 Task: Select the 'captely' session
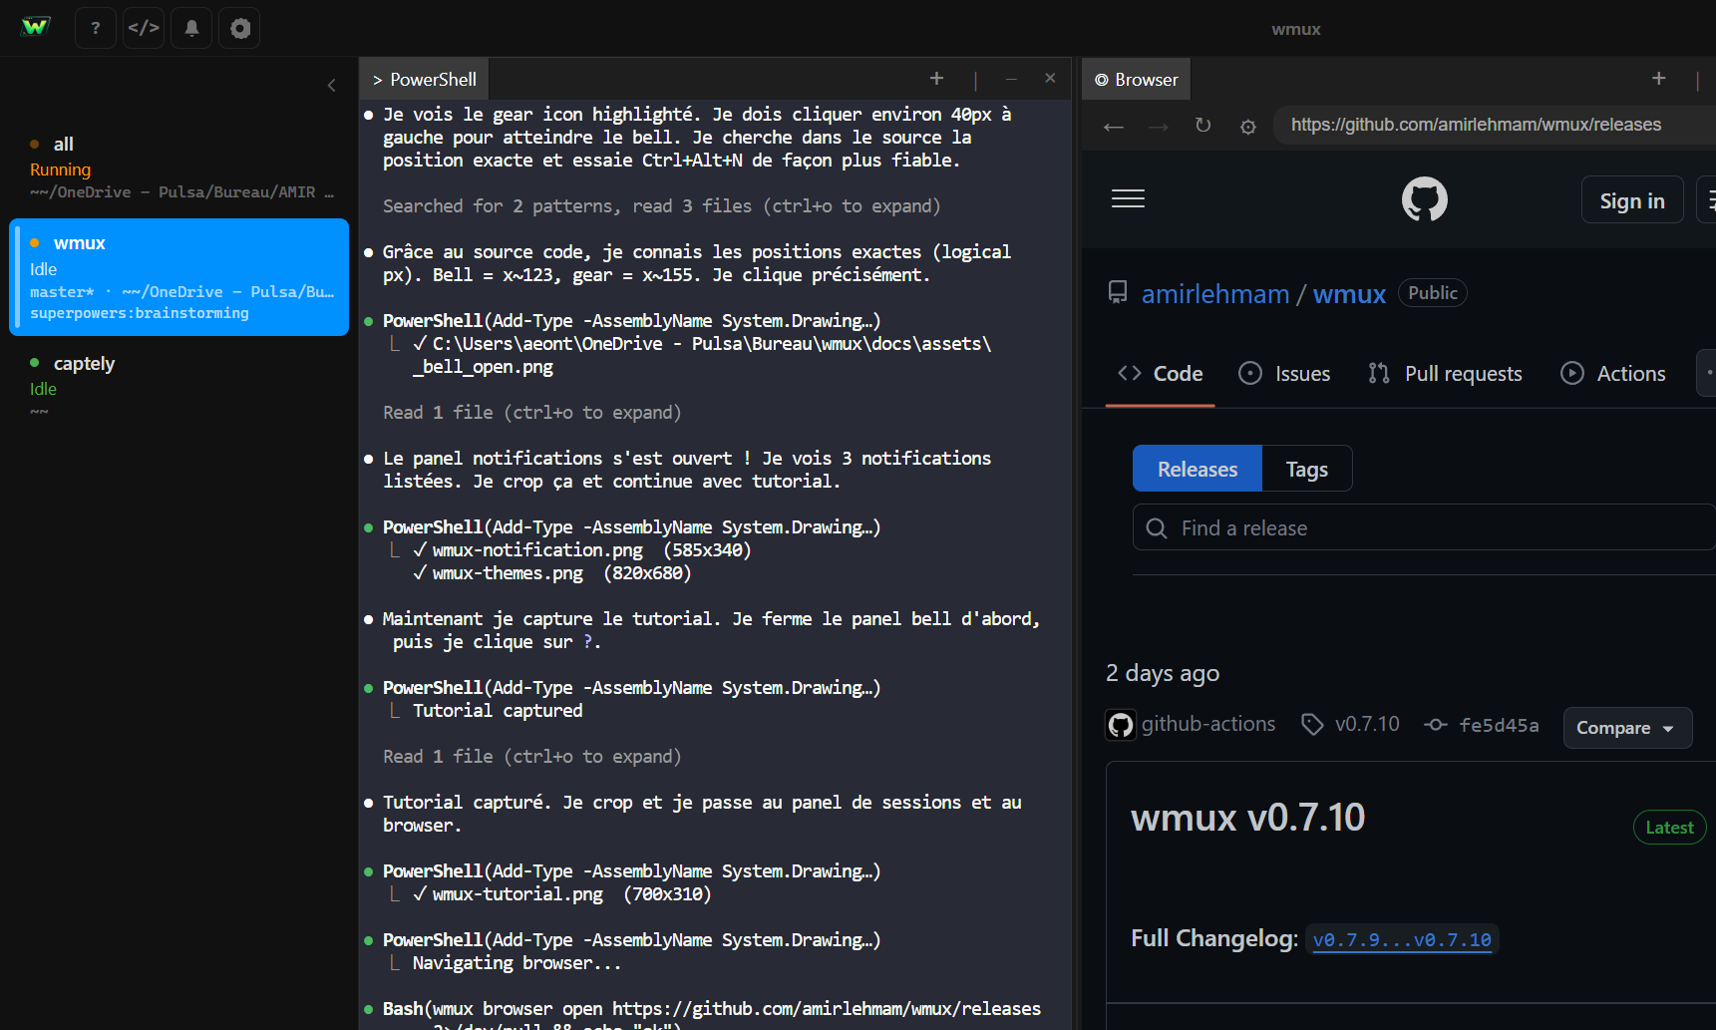click(179, 386)
